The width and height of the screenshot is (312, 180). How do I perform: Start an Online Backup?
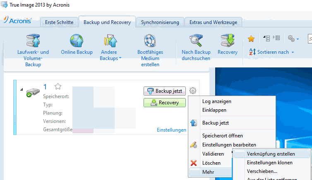point(77,44)
